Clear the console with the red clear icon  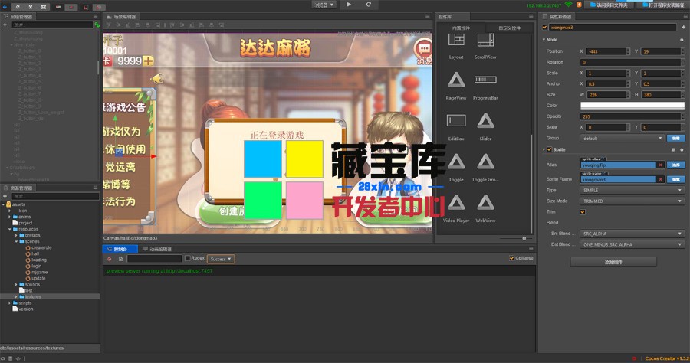coord(110,259)
